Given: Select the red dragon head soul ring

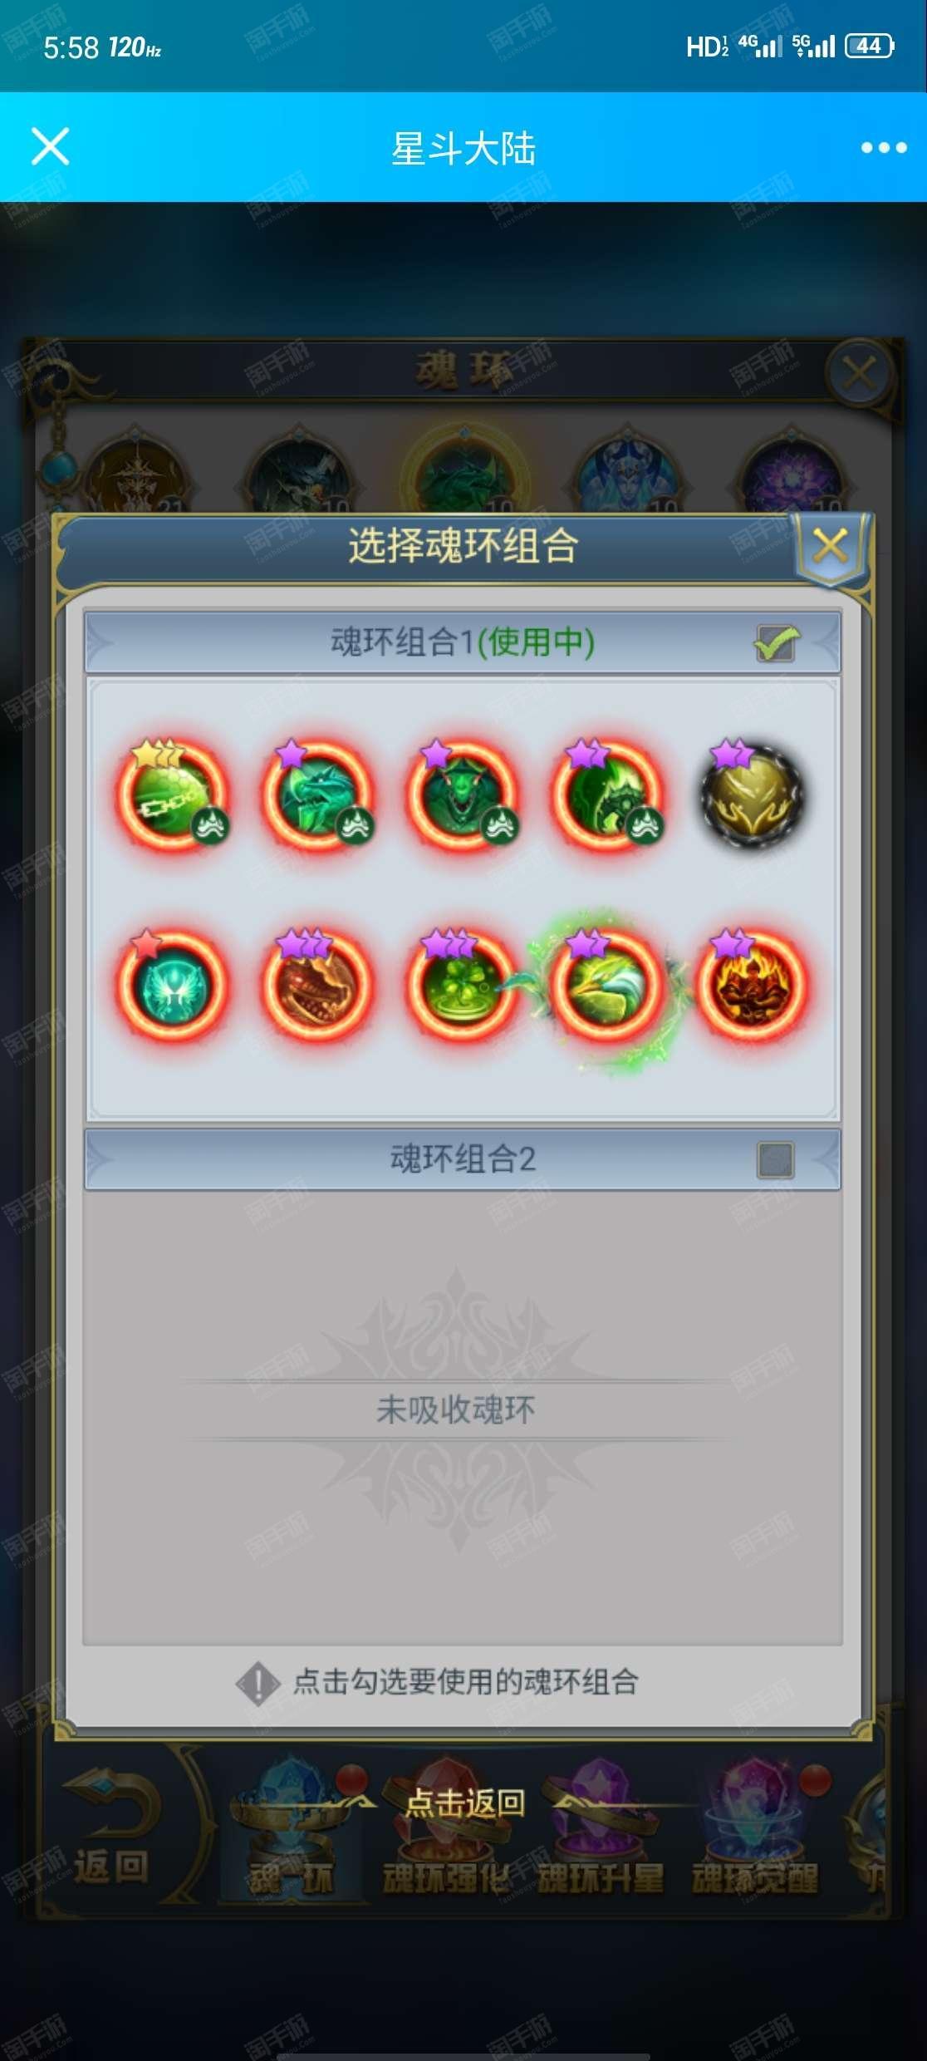Looking at the screenshot, I should tap(316, 984).
